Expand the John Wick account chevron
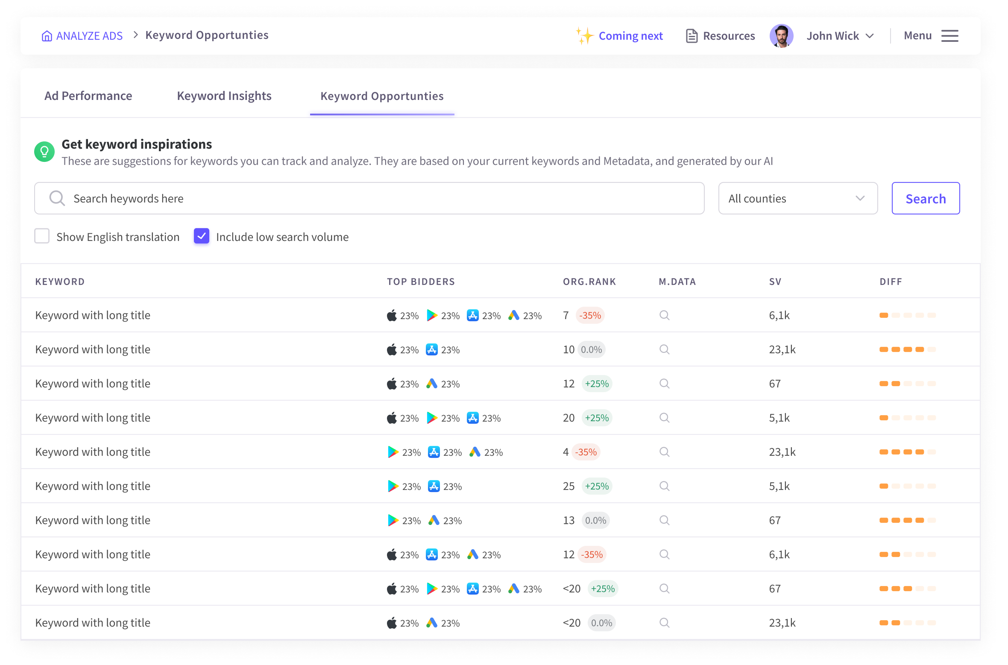 click(870, 36)
